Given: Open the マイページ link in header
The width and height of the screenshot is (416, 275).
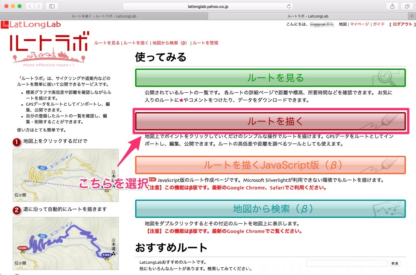Looking at the screenshot, I should [x=359, y=24].
